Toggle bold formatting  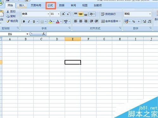point(24,21)
